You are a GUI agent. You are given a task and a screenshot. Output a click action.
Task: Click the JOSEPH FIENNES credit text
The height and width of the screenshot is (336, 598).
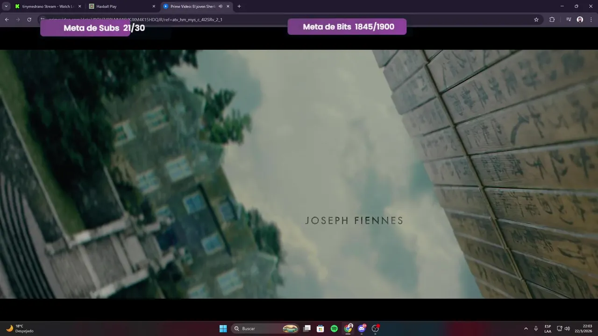click(354, 221)
